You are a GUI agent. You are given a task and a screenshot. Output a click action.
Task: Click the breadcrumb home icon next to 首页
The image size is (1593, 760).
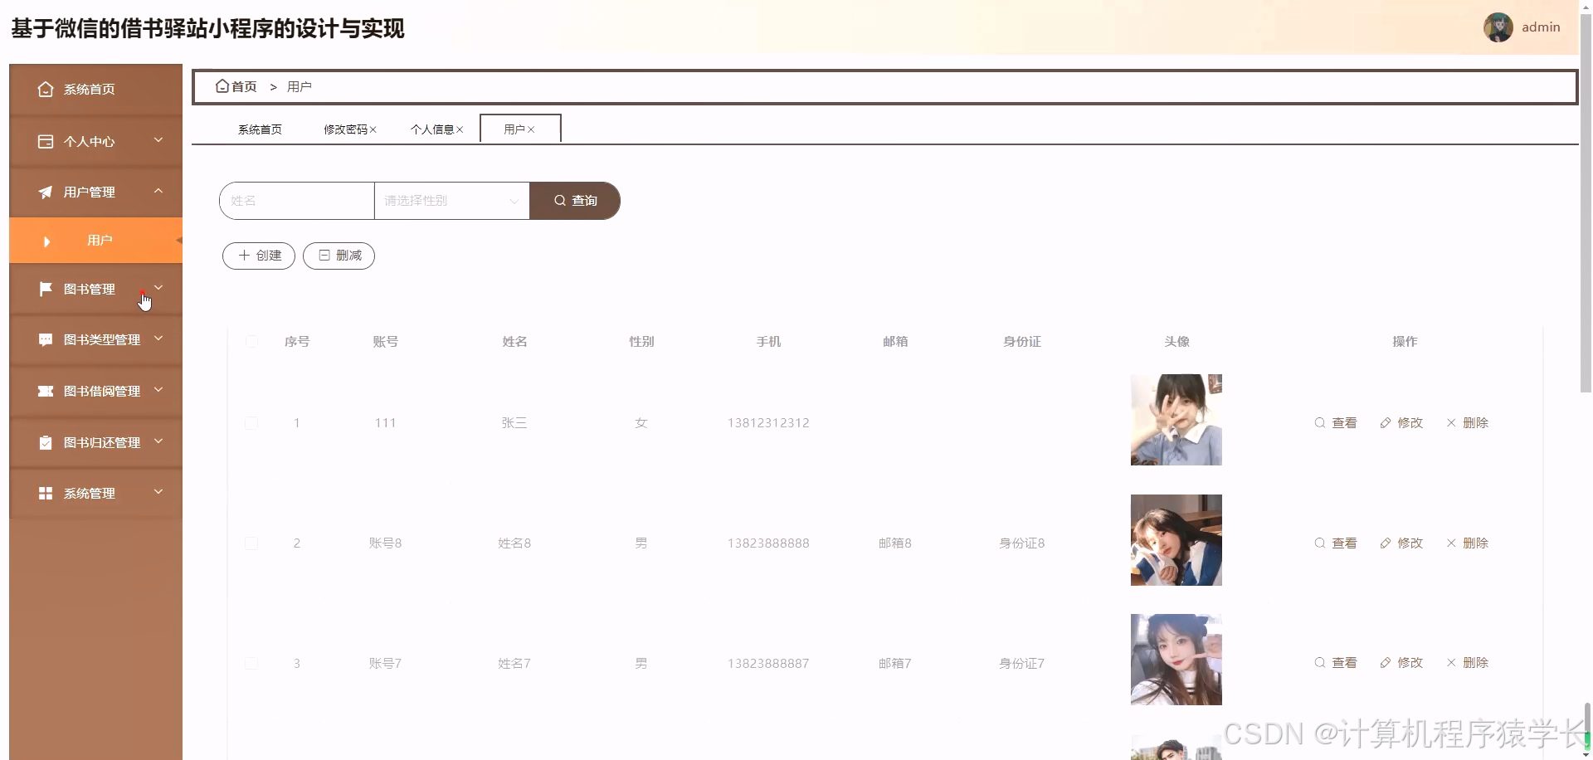222,85
